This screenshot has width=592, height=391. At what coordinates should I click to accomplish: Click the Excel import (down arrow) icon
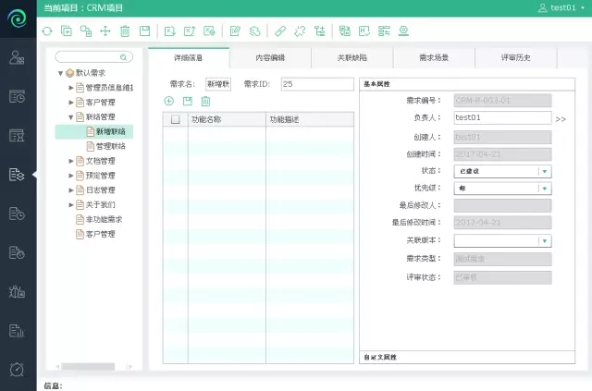(170, 31)
